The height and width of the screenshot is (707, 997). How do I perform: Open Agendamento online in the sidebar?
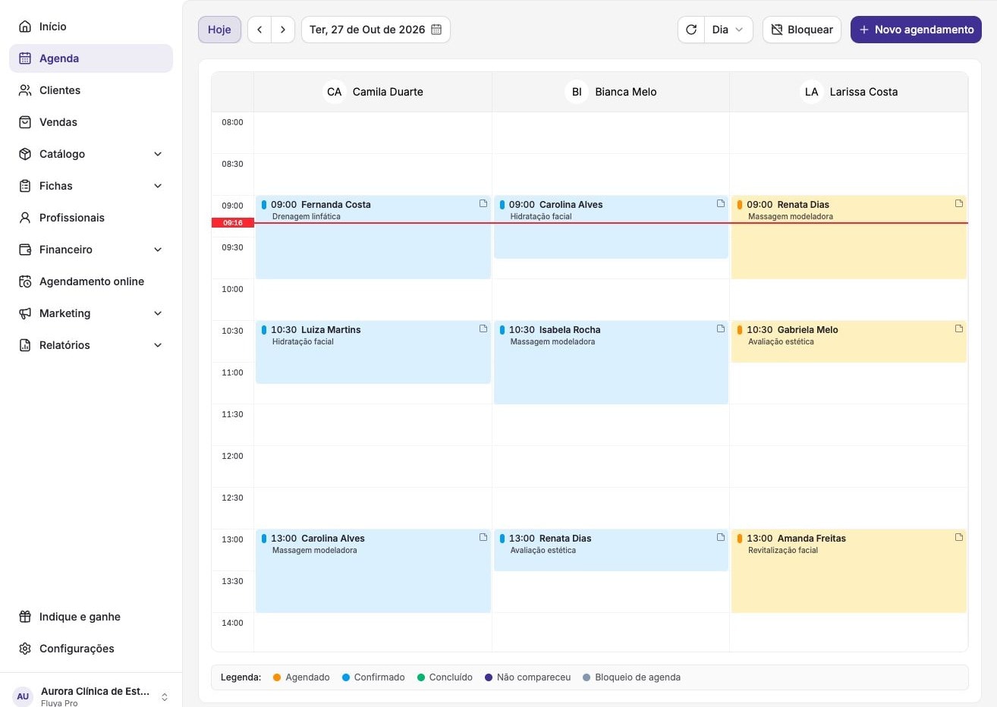[x=91, y=281]
